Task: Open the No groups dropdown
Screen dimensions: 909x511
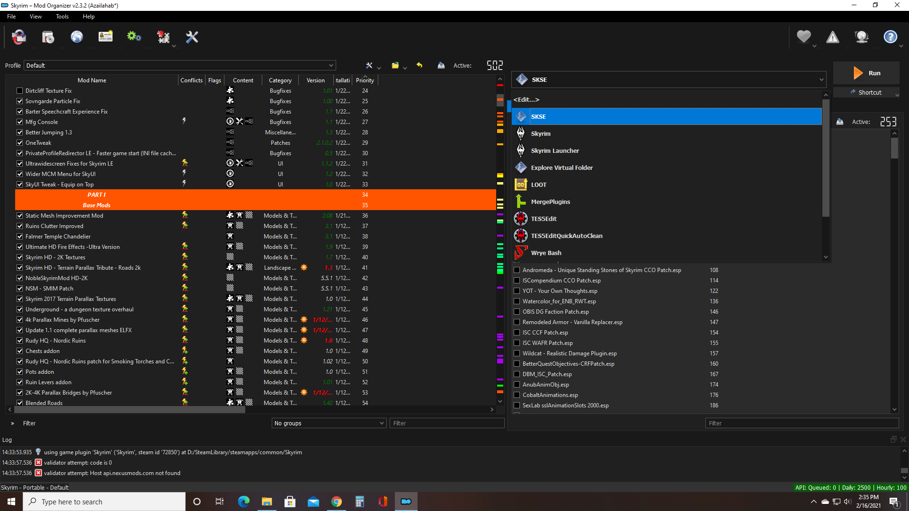Action: 329,423
